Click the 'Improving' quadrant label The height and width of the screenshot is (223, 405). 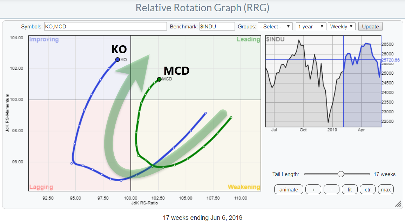44,39
